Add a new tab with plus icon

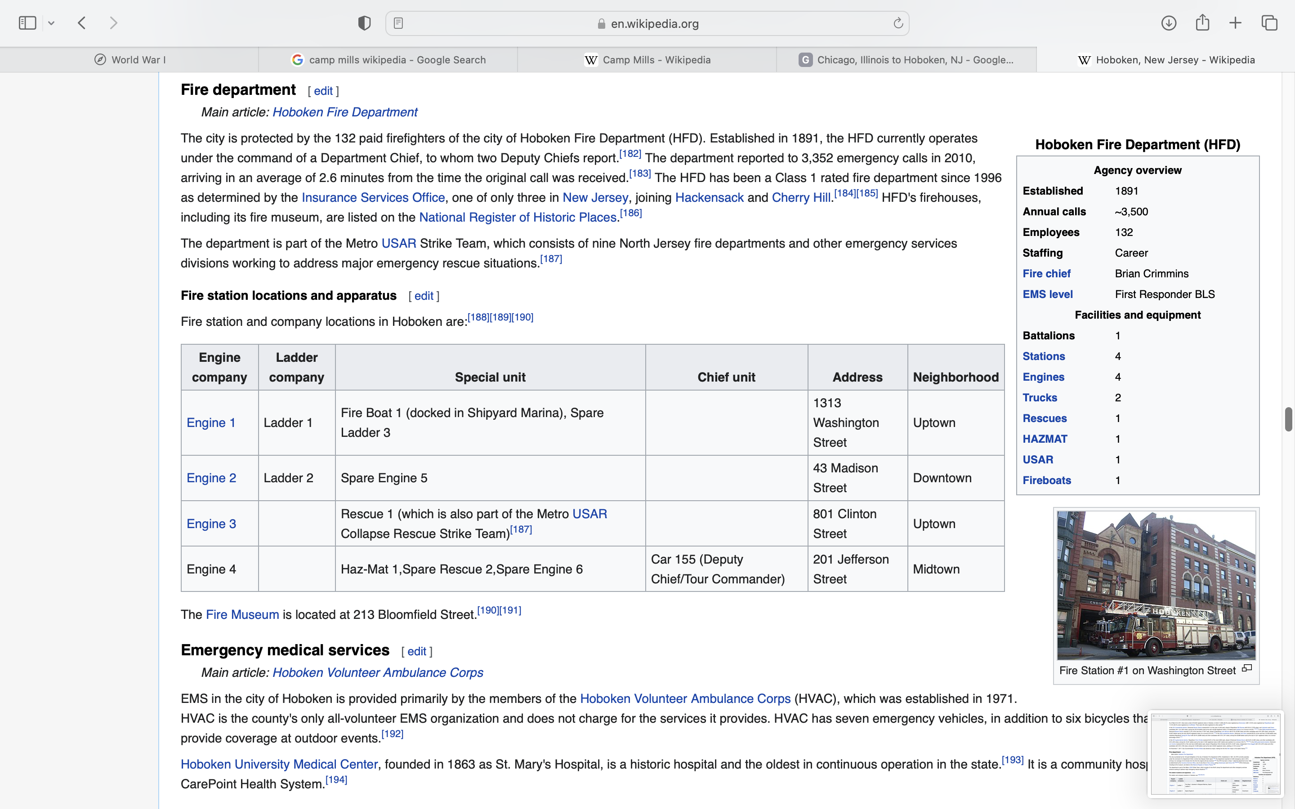[x=1235, y=23]
